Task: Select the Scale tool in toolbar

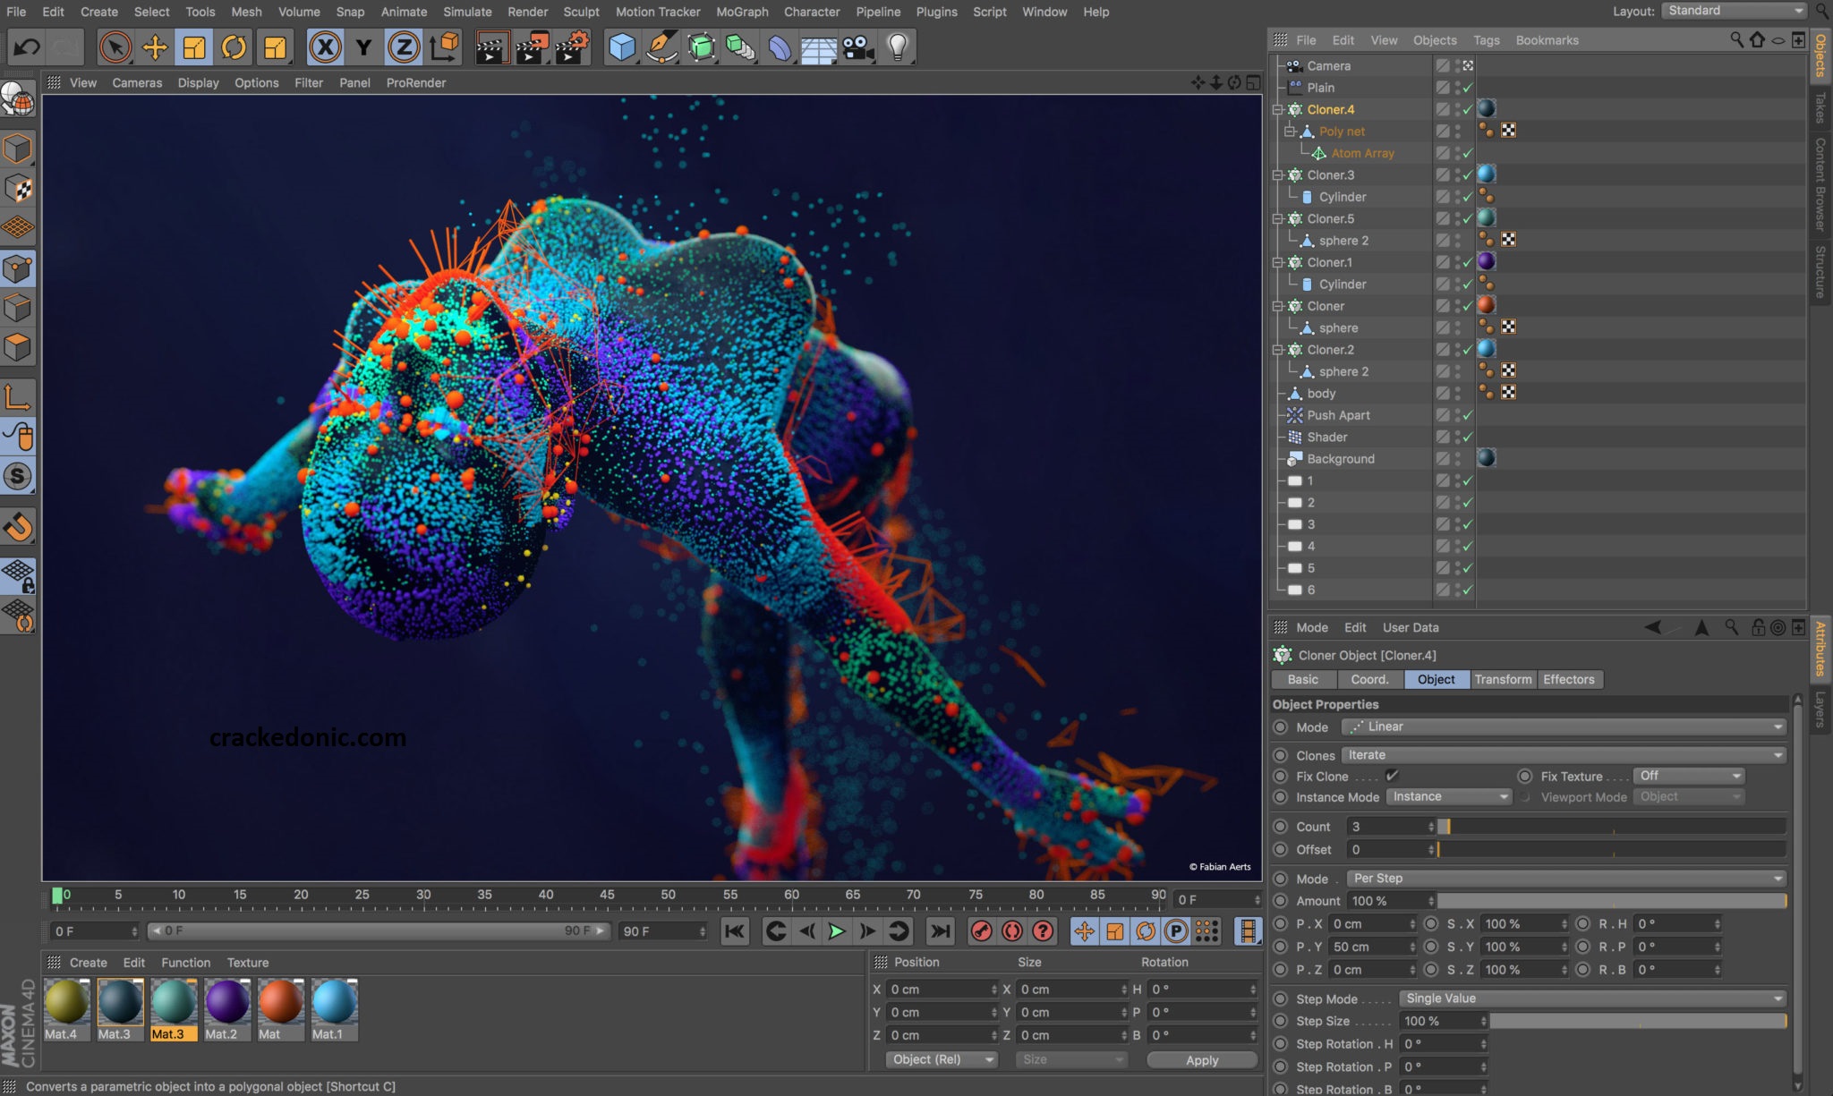Action: coord(193,47)
